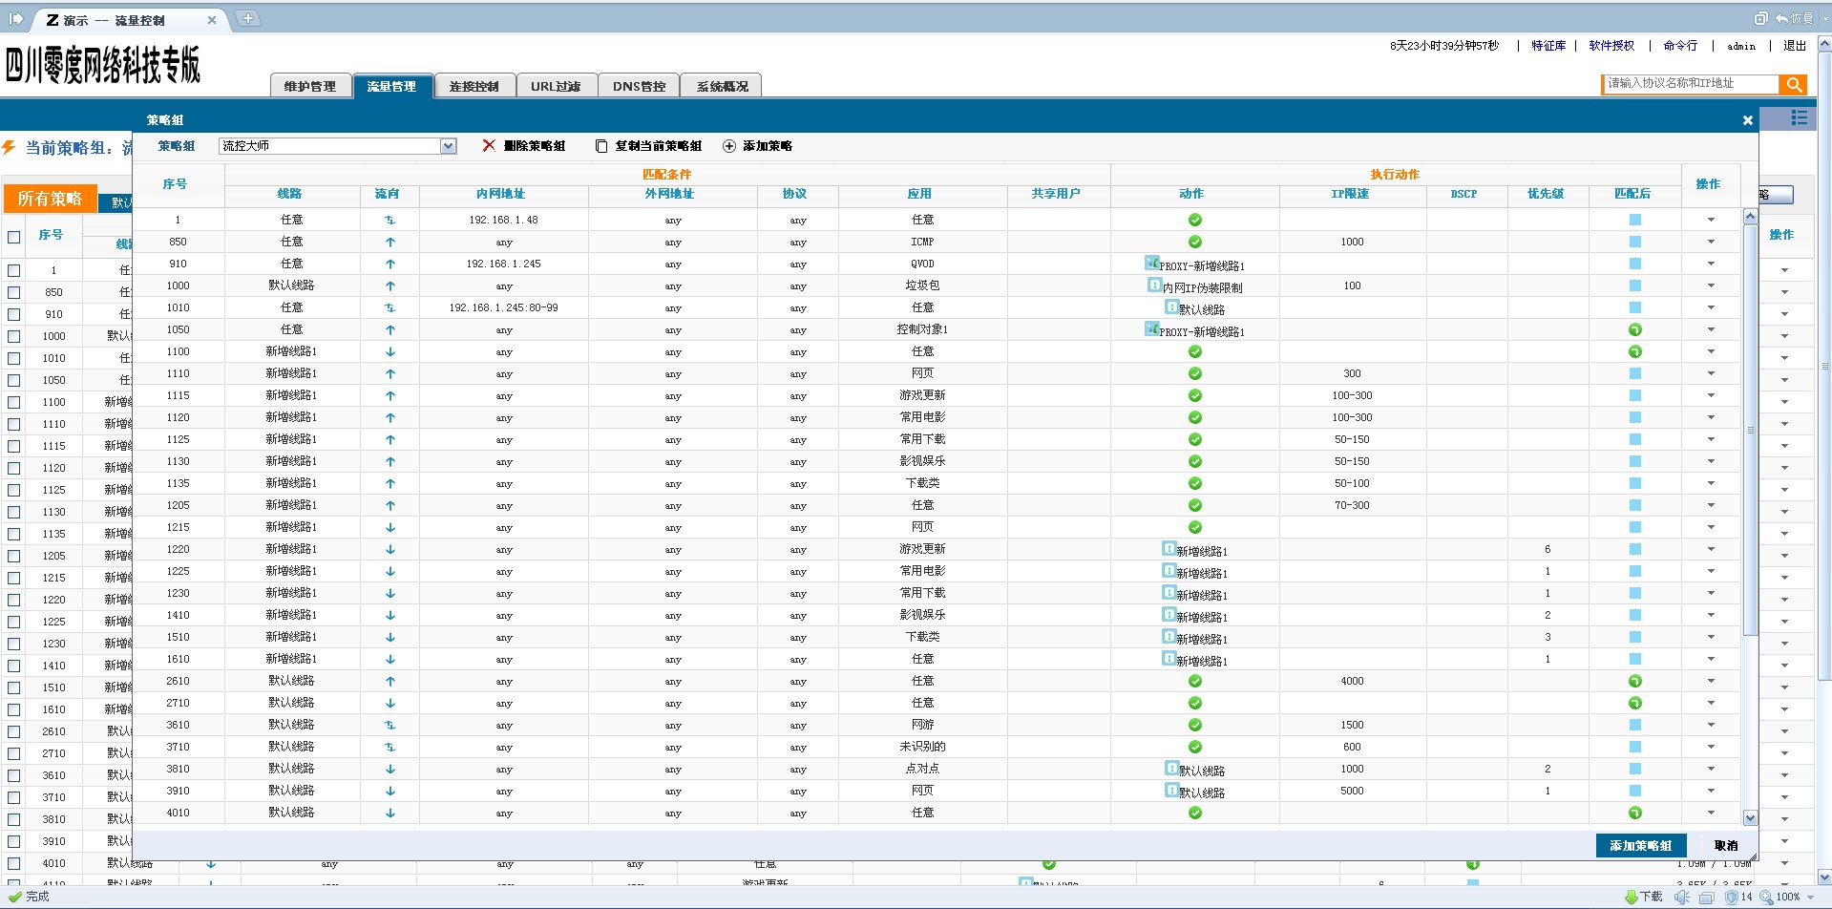Open the zoom level dropdown next to 100%
Viewport: 1832px width, 909px height.
(1810, 898)
